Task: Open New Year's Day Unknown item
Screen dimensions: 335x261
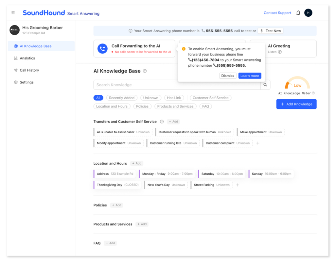Action: (166, 185)
